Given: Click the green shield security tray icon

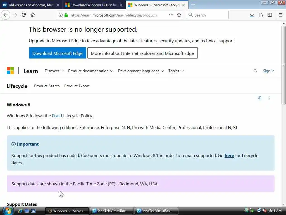Looking at the screenshot, I should click(252, 211).
